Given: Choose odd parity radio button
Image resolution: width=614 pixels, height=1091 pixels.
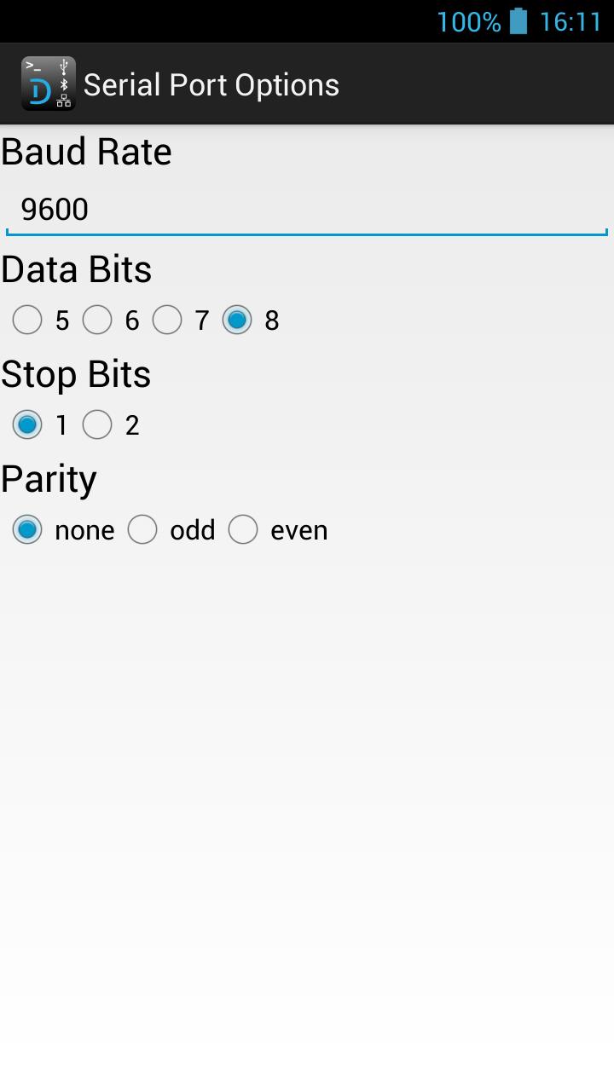Looking at the screenshot, I should point(142,529).
